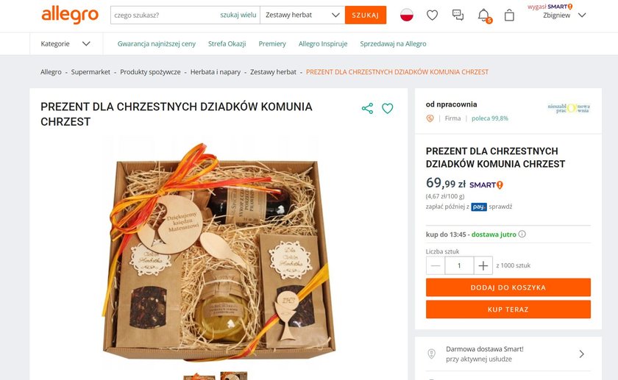Open the Allegro Inspiruje menu item
This screenshot has height=380, width=618.
pyautogui.click(x=323, y=43)
